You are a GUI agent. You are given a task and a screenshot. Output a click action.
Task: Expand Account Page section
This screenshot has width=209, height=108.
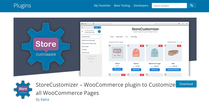coord(91,46)
